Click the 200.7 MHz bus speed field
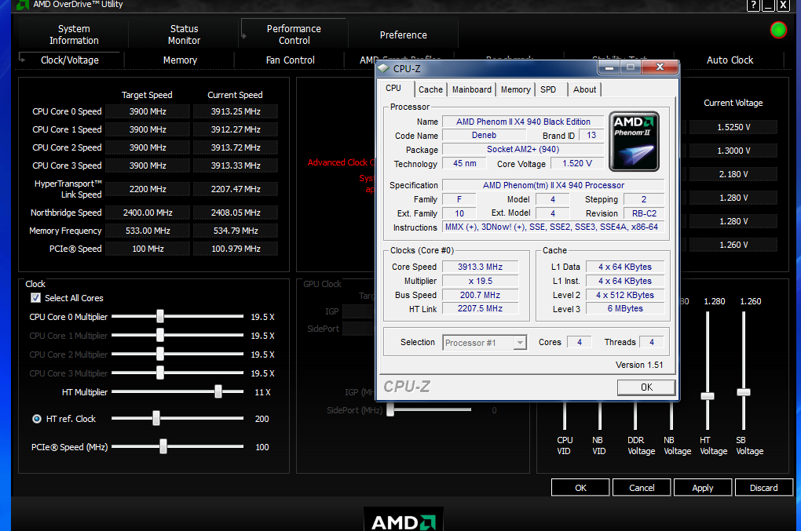The height and width of the screenshot is (531, 801). coord(480,295)
